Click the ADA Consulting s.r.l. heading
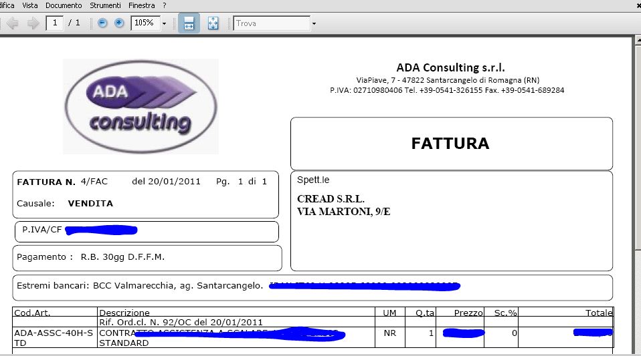This screenshot has height=356, width=641. pos(450,67)
